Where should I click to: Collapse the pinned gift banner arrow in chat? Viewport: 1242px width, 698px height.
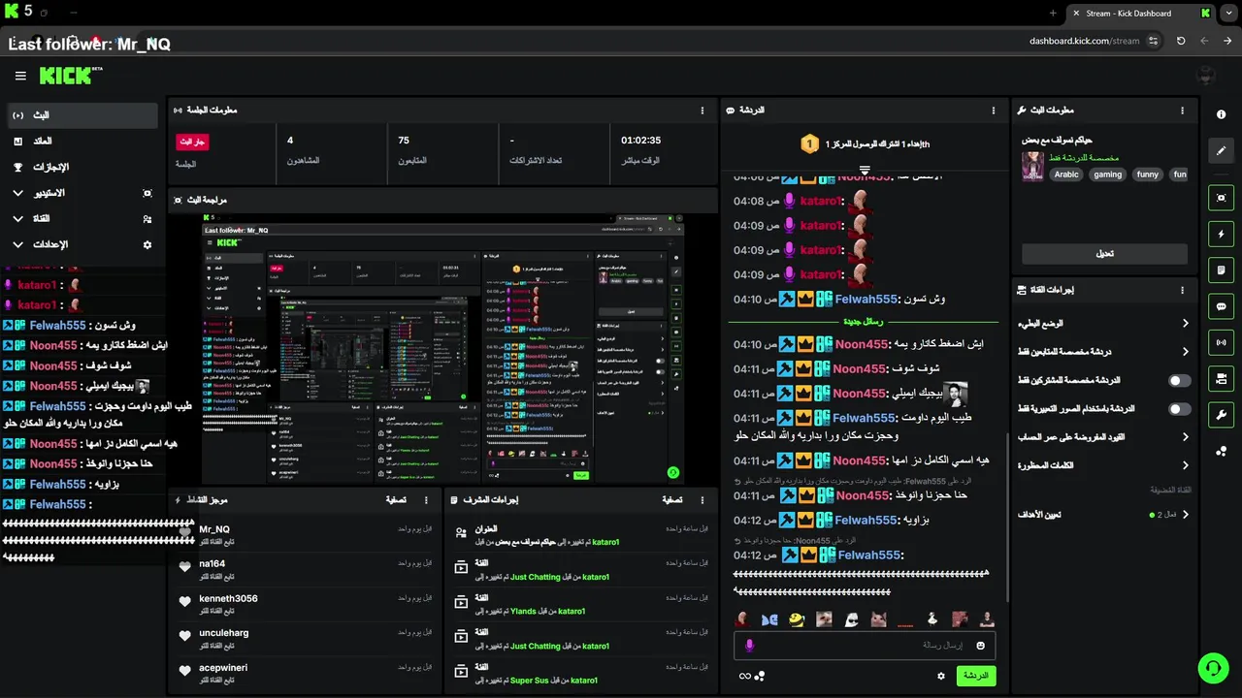click(865, 170)
